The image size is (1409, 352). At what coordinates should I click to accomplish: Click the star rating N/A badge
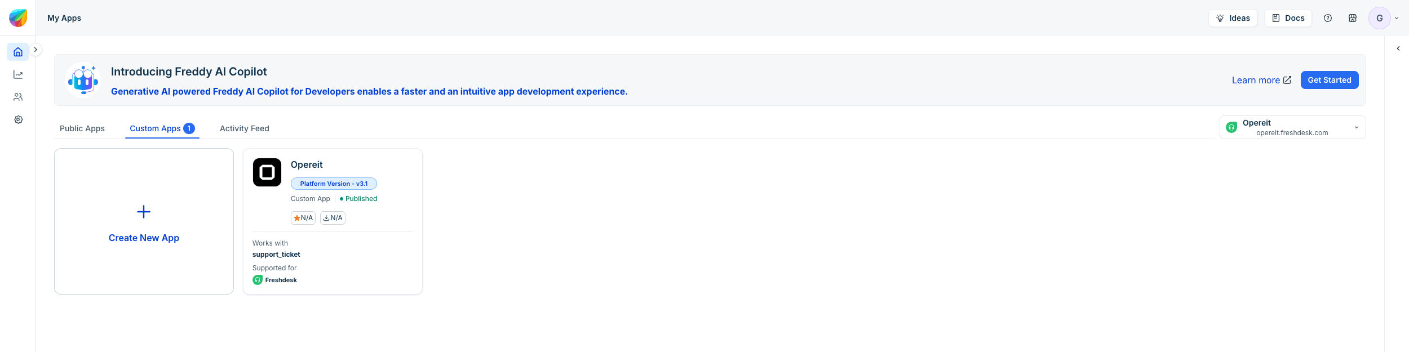[303, 218]
